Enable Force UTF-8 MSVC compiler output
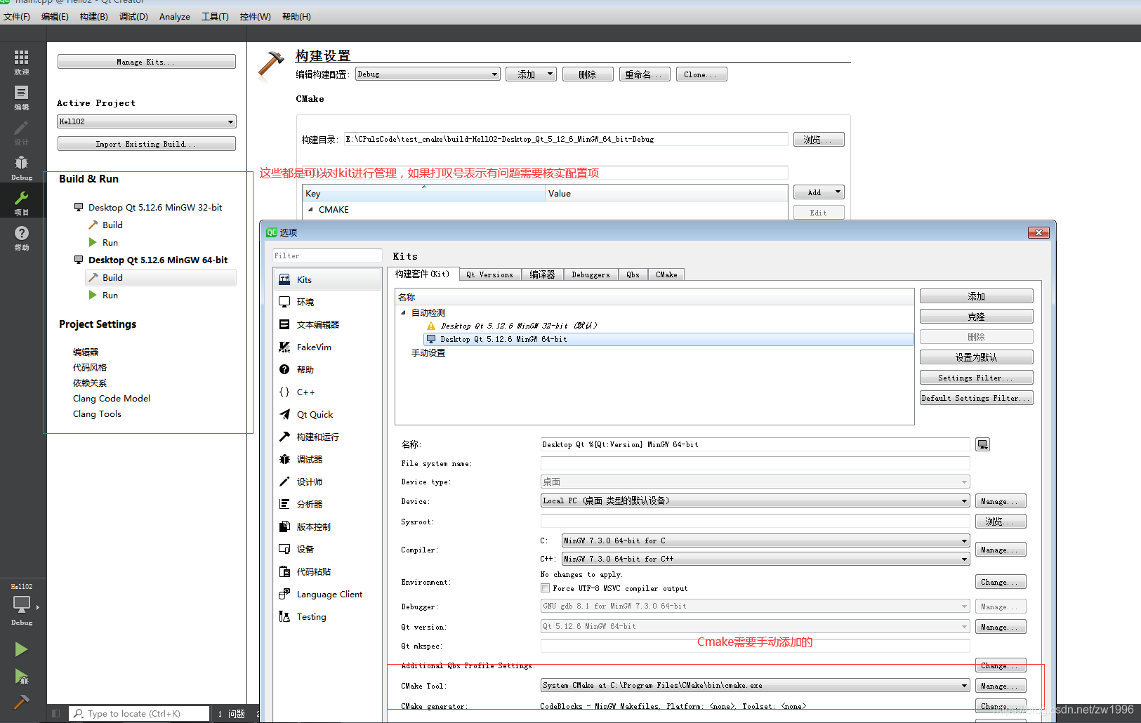 [x=545, y=588]
